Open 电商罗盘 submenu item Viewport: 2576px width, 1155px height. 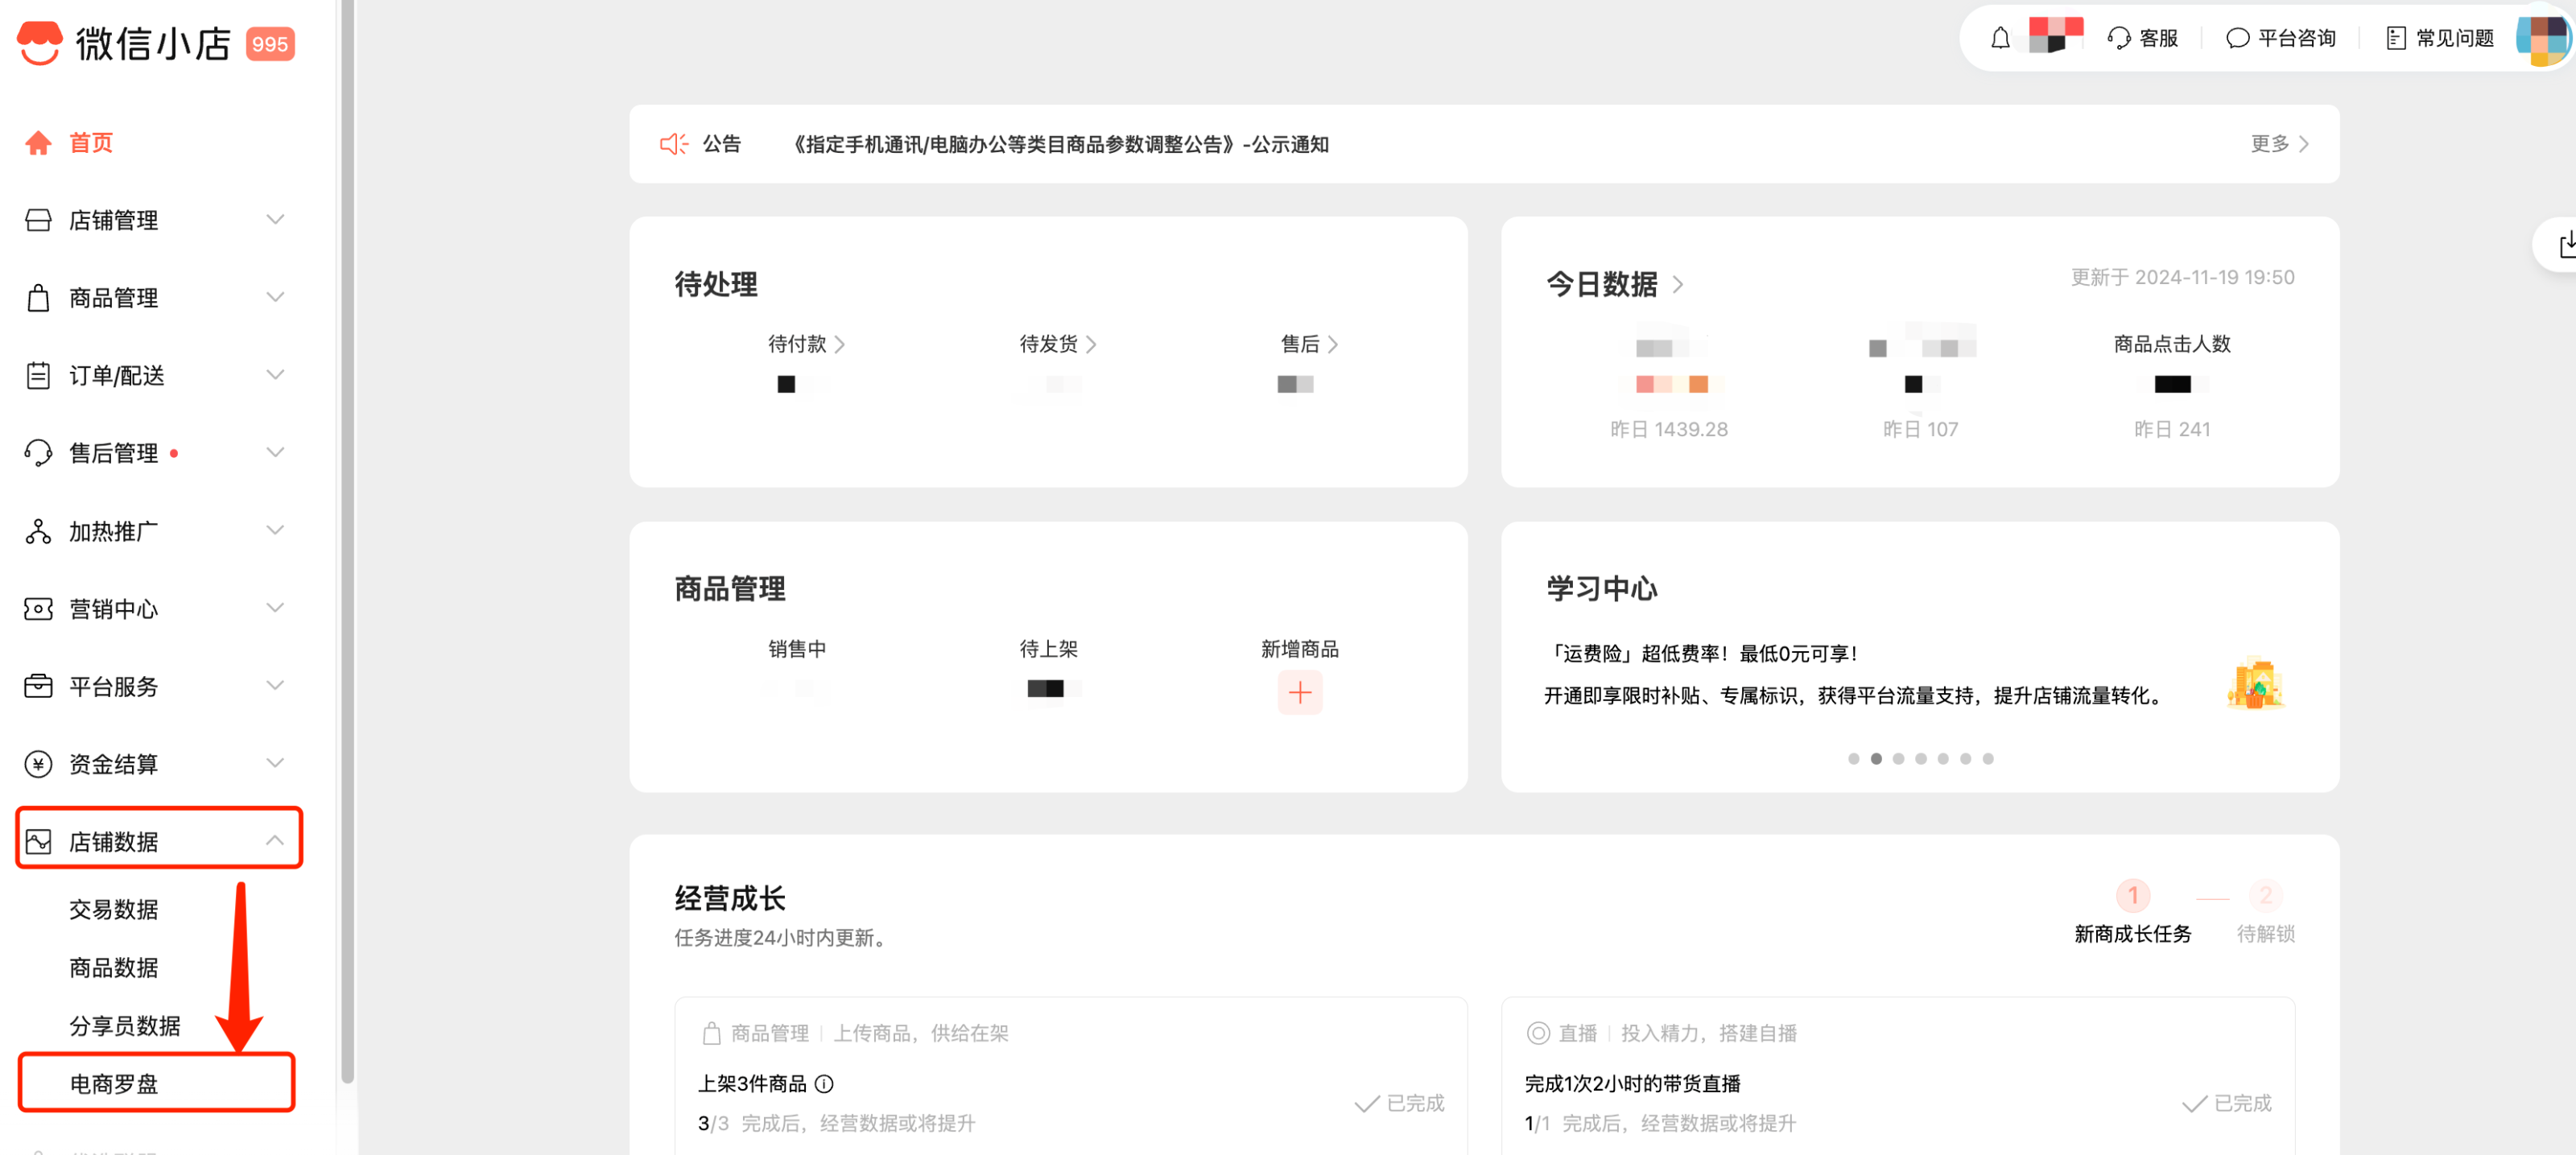[114, 1083]
